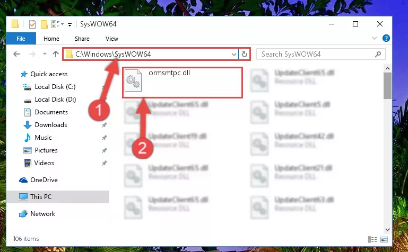Select Network in navigation pane
408x252 pixels.
(x=43, y=213)
